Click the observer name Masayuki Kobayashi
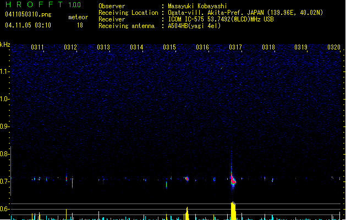Viewport: 346px width, 220px height. (197, 6)
